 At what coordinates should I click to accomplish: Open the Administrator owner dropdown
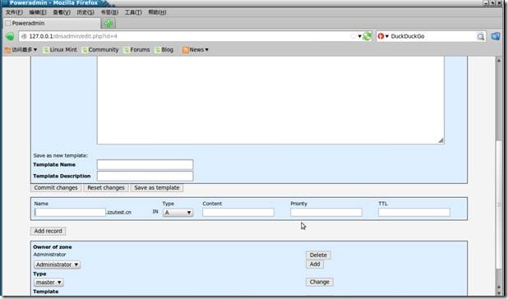pos(57,264)
